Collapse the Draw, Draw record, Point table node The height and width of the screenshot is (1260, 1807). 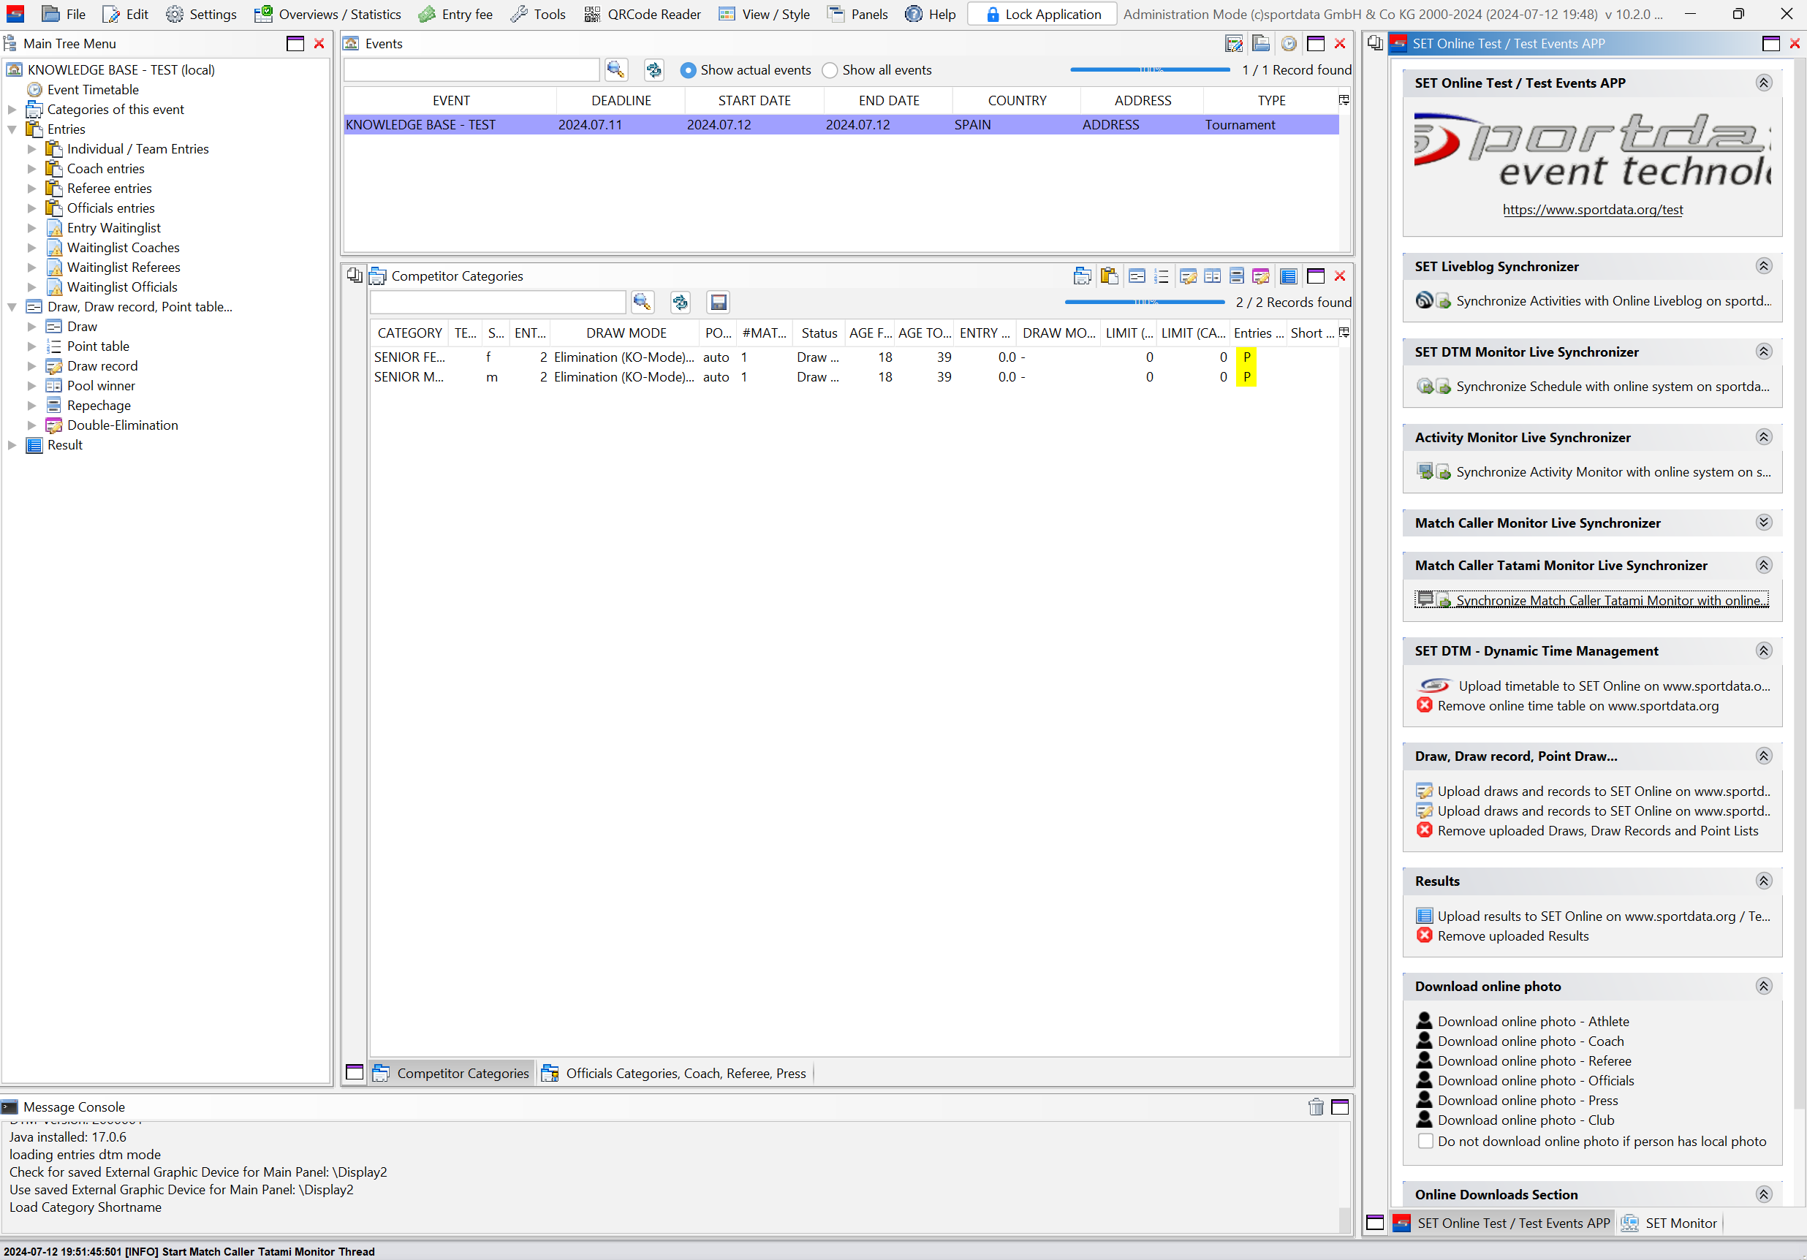[12, 307]
